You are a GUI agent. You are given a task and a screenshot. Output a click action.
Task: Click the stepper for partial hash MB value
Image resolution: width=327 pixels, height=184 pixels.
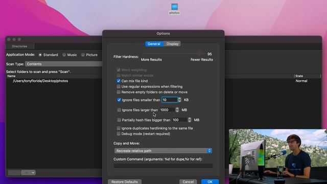tap(190, 120)
